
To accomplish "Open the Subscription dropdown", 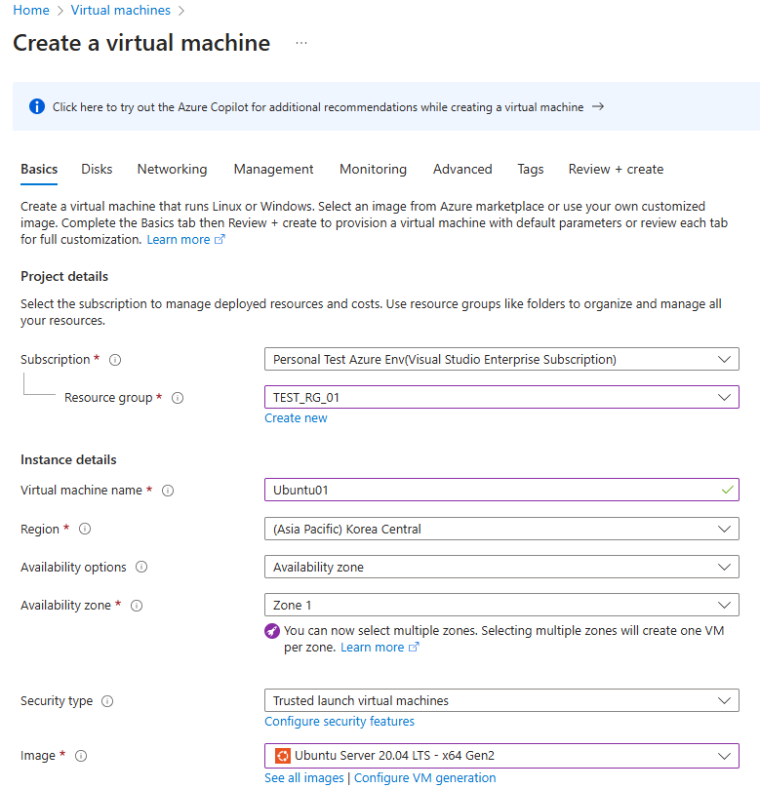I will coord(501,359).
